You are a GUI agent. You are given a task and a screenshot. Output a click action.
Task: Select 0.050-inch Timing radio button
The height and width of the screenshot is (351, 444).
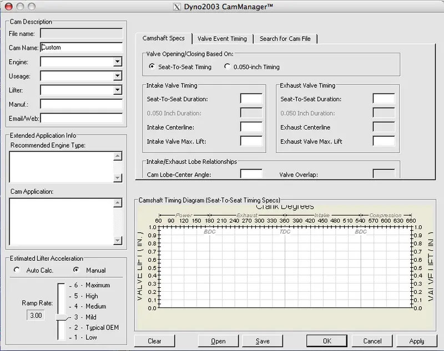coord(227,66)
